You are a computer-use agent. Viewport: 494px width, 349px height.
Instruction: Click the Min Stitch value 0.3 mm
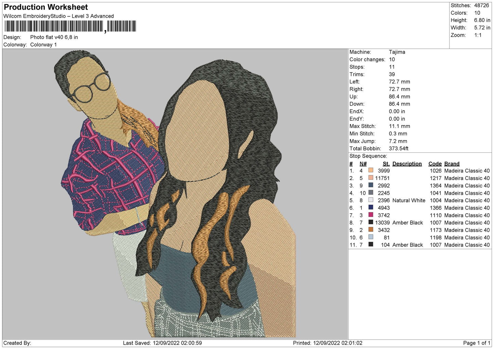[398, 134]
